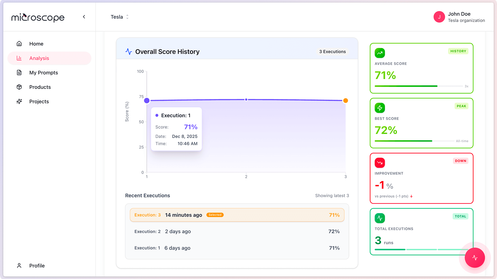
Task: Click the pink floating pulse action button
Action: (475, 258)
